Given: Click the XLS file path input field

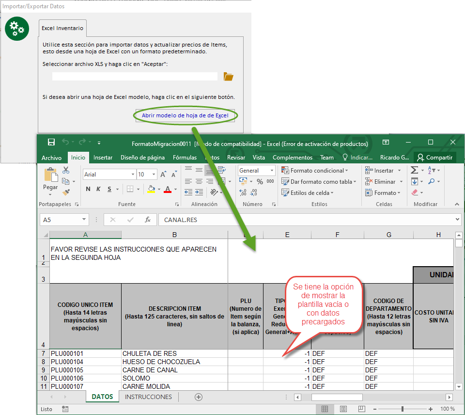Looking at the screenshot, I should (135, 77).
